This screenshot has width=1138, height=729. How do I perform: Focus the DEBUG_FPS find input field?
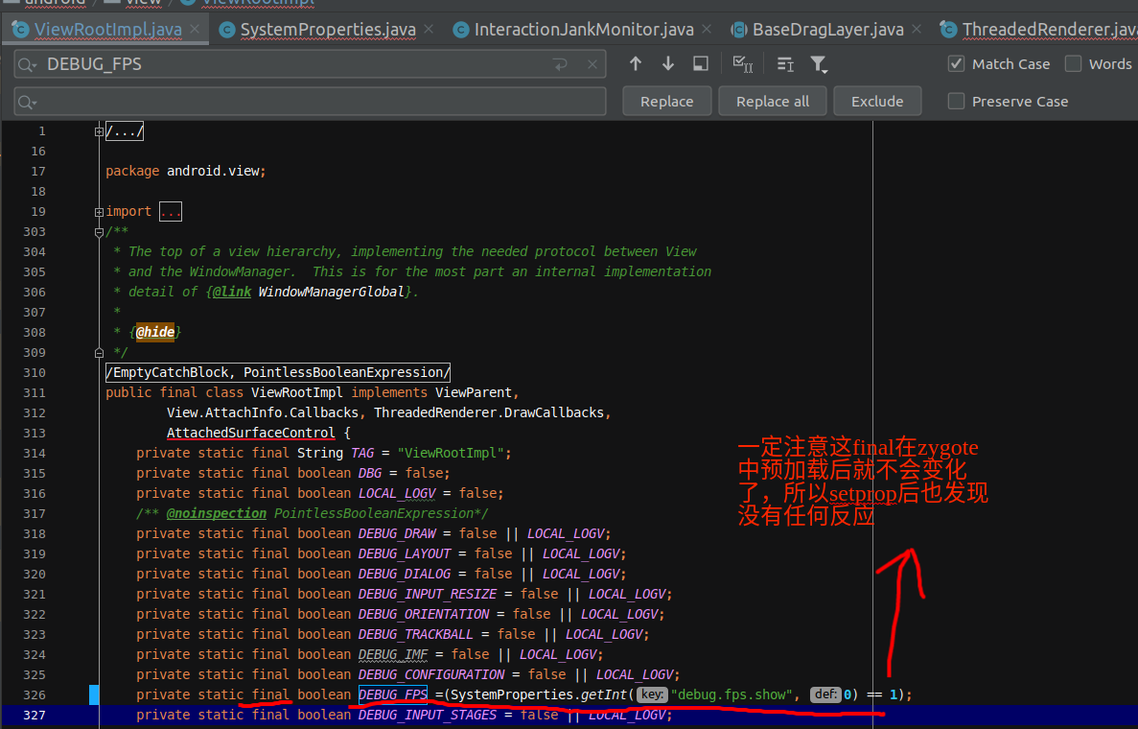tap(310, 64)
